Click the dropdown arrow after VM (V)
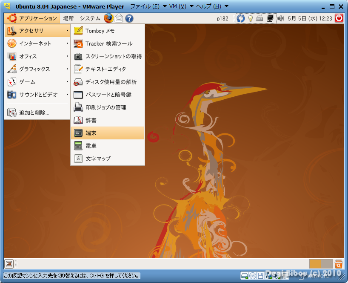The width and height of the screenshot is (348, 283). (191, 6)
